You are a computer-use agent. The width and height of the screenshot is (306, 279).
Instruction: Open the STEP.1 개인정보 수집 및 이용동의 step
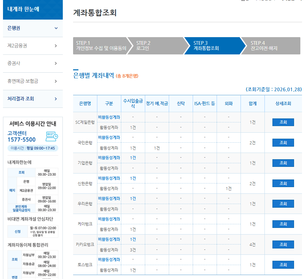click(x=100, y=46)
